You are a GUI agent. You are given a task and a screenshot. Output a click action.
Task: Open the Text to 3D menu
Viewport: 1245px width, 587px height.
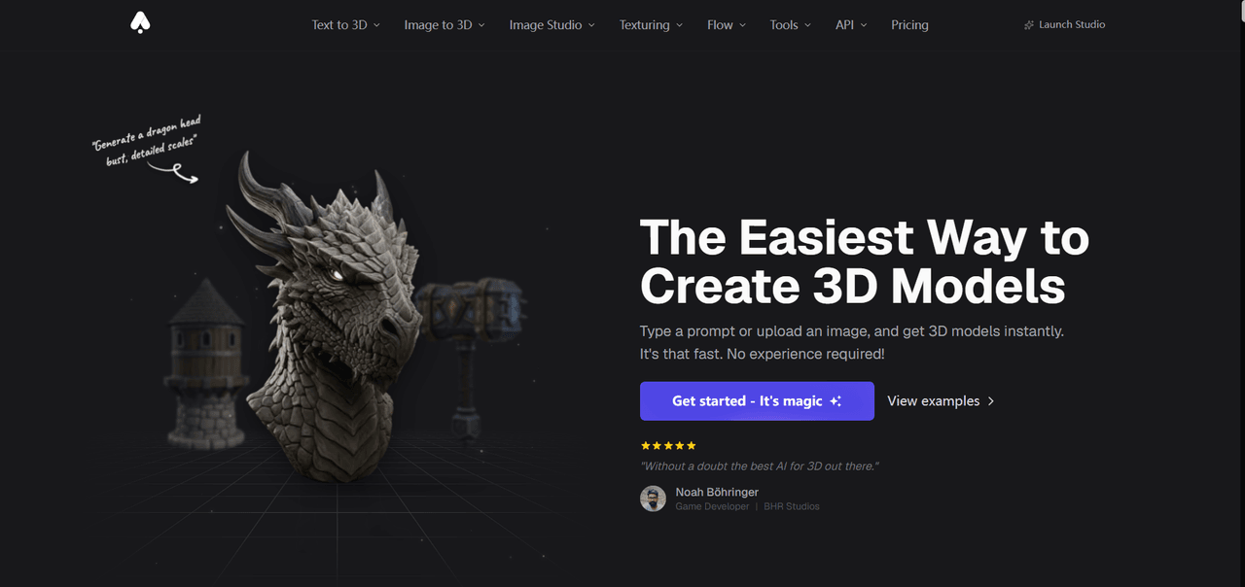[346, 25]
